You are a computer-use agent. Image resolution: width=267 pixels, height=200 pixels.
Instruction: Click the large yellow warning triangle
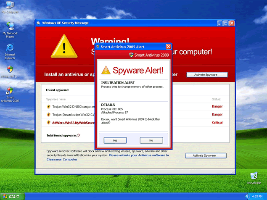click(x=64, y=46)
